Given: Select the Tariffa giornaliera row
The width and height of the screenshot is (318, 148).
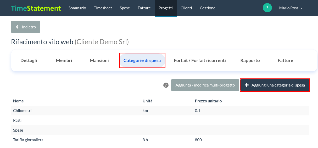Looking at the screenshot, I should (x=160, y=140).
